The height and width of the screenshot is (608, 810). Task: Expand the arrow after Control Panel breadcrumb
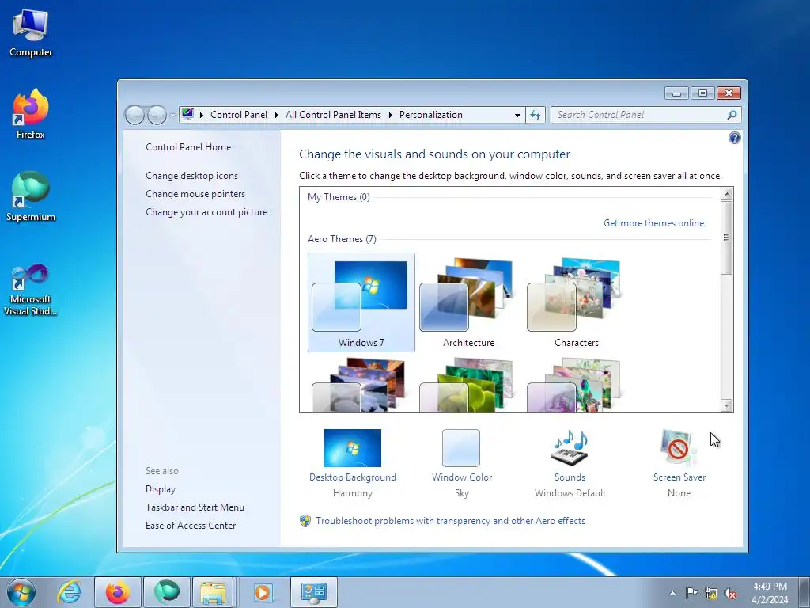tap(276, 115)
